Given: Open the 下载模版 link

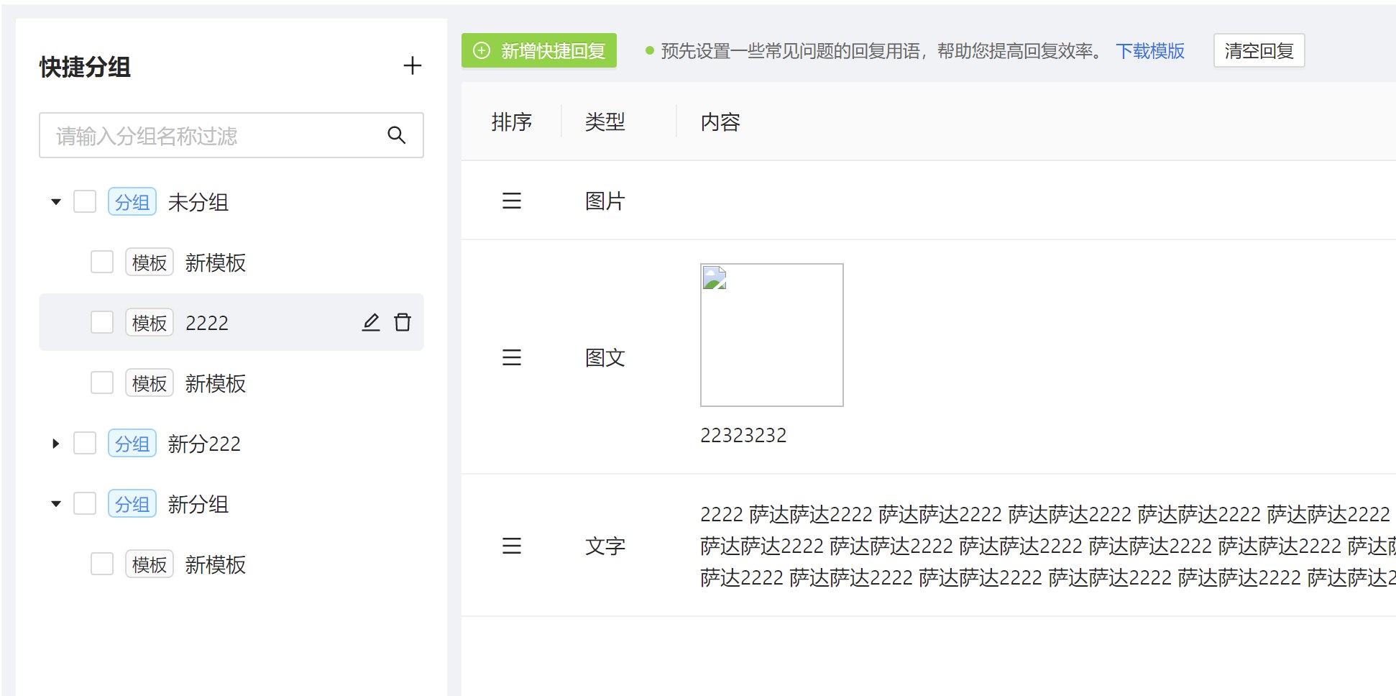Looking at the screenshot, I should click(1149, 51).
